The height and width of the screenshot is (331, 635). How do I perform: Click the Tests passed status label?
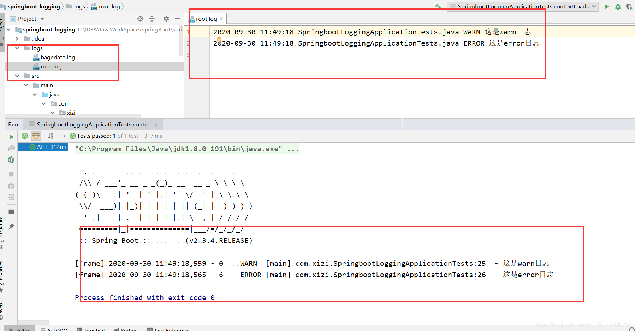click(116, 136)
